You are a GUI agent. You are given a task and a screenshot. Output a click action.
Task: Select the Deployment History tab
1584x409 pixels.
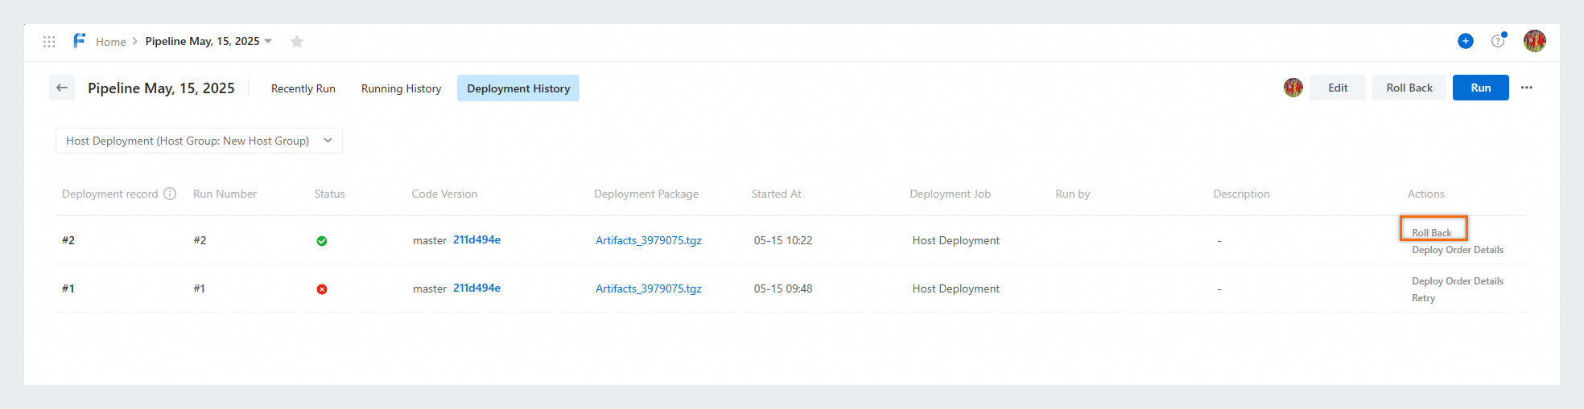tap(518, 88)
